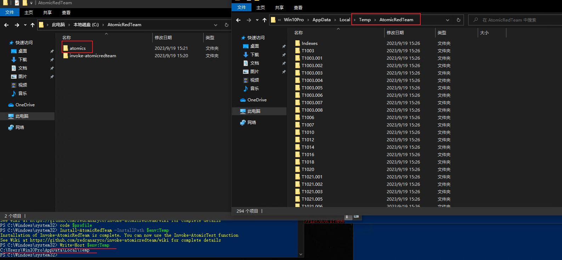The width and height of the screenshot is (562, 260).
Task: Open 网络 in left window sidebar
Action: tap(20, 128)
